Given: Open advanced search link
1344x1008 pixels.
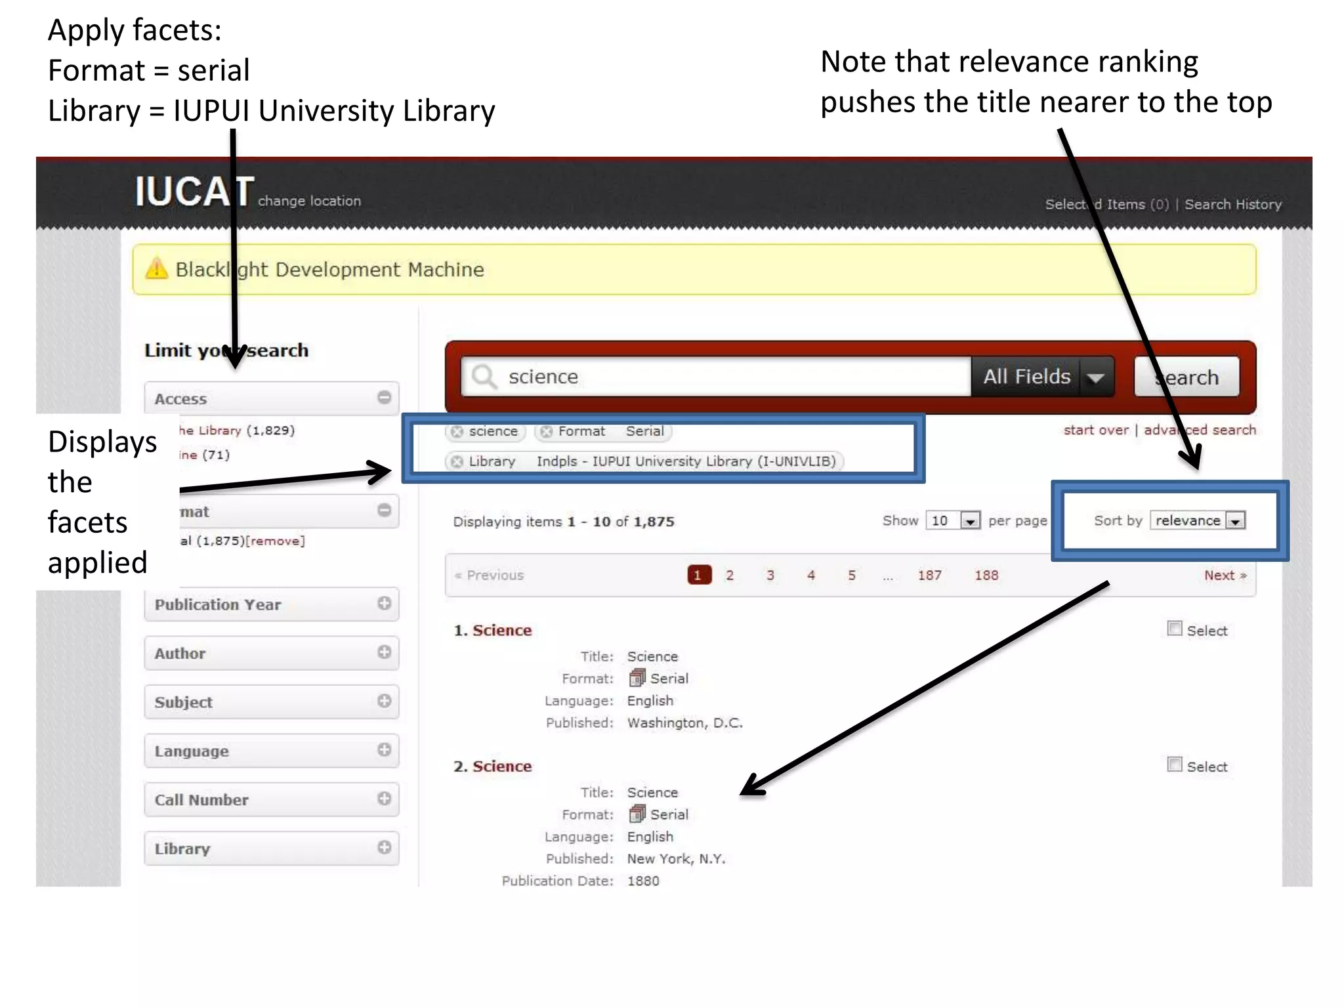Looking at the screenshot, I should coord(1200,430).
